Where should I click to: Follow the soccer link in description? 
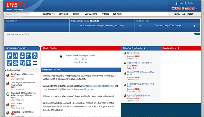105,86
